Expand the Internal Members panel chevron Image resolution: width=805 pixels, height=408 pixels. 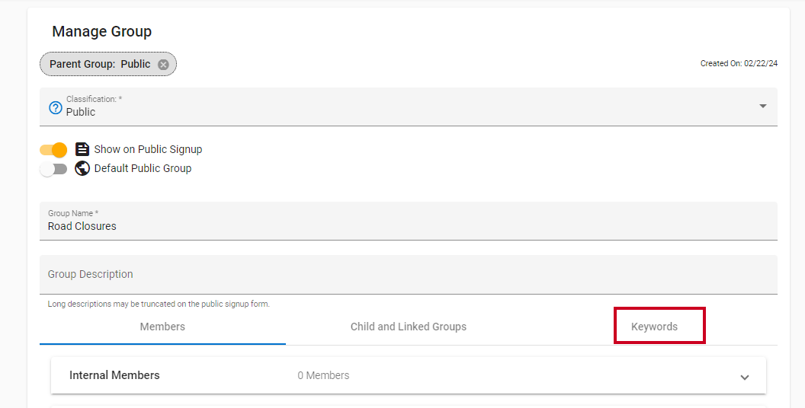coord(745,378)
